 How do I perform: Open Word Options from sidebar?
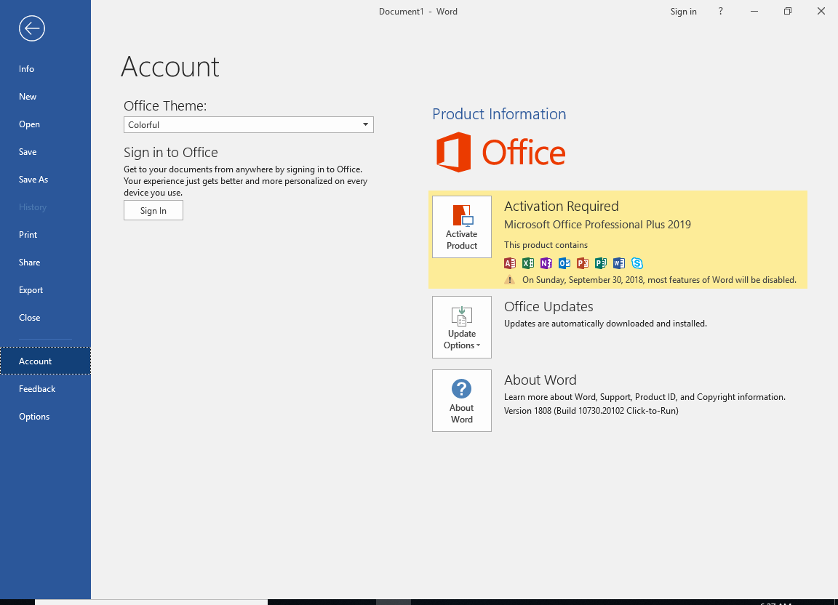pyautogui.click(x=45, y=417)
